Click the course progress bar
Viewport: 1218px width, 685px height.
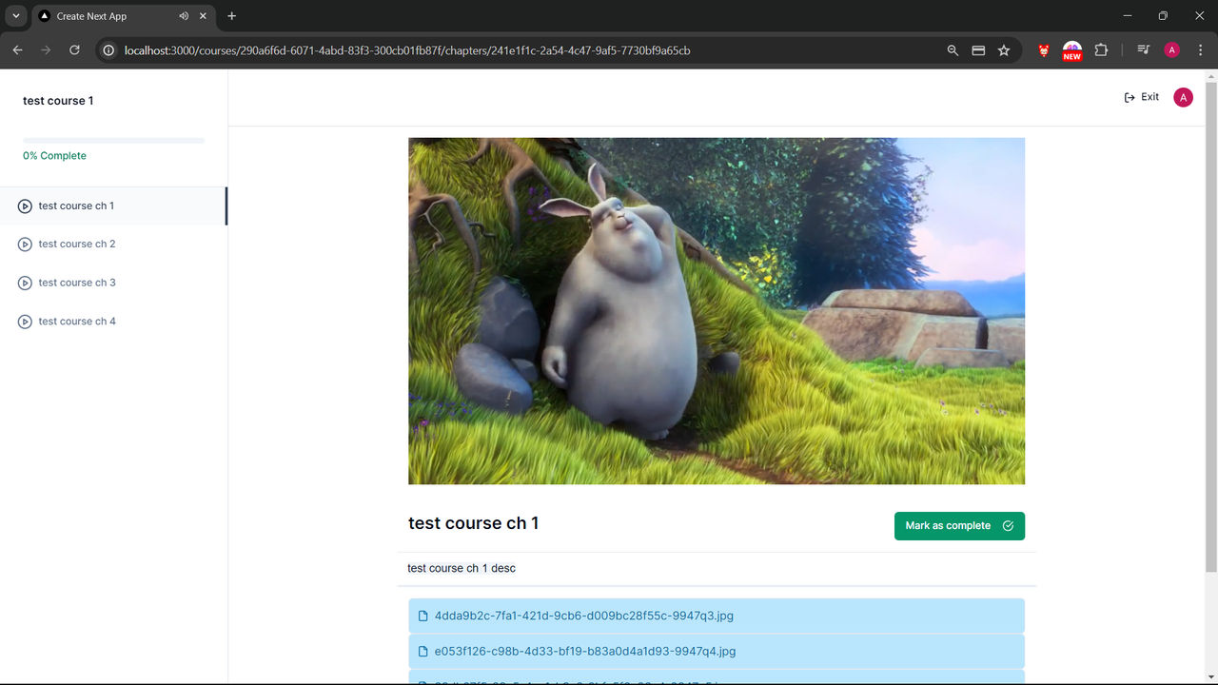coord(113,141)
